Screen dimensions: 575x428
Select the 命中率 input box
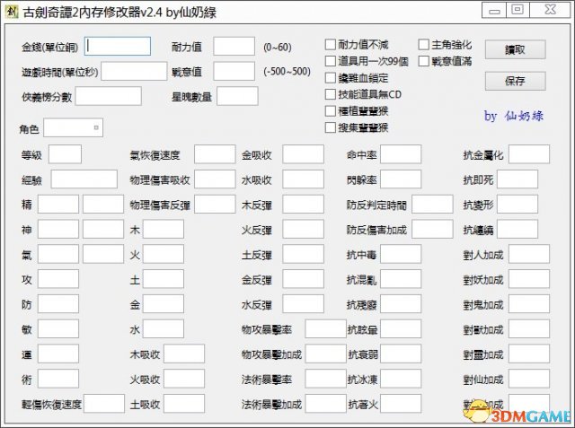click(399, 154)
